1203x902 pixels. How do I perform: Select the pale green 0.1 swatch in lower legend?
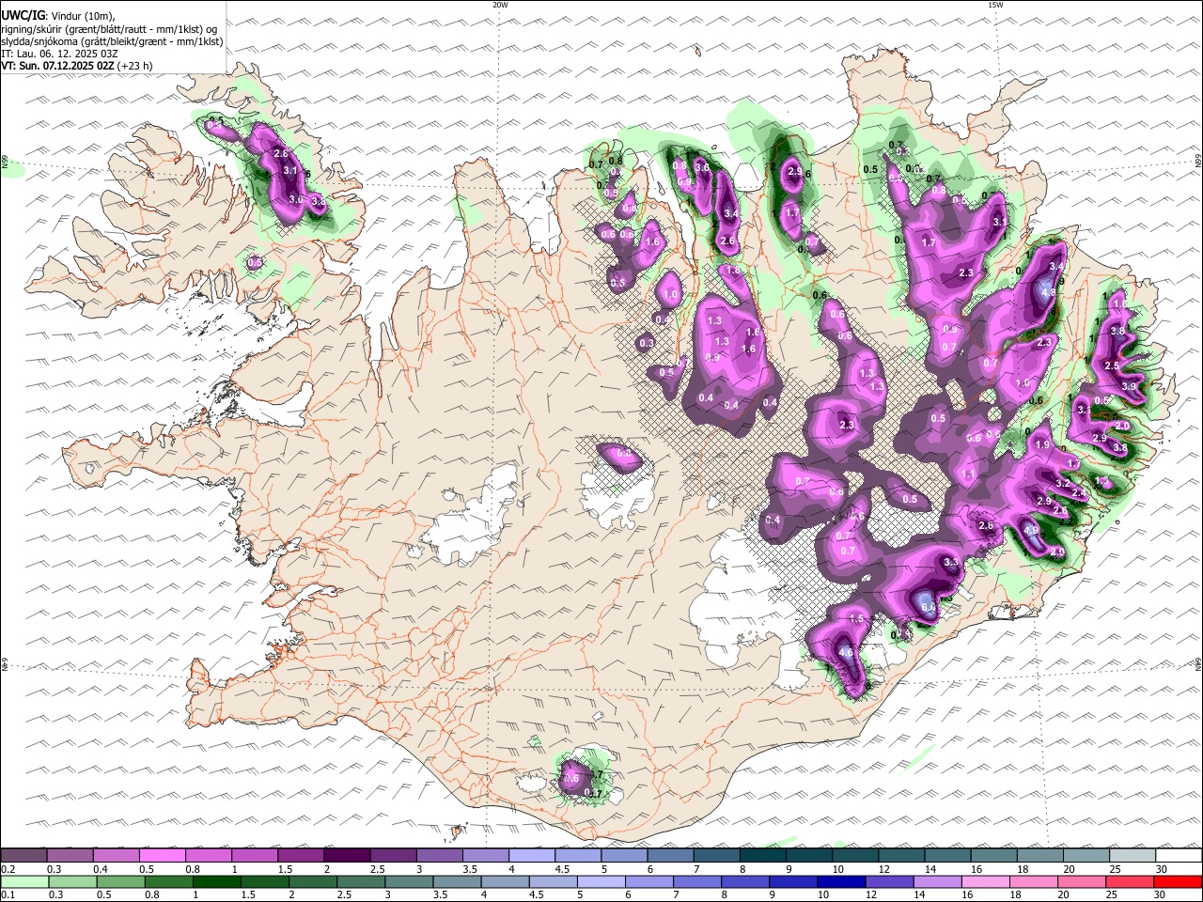click(24, 881)
